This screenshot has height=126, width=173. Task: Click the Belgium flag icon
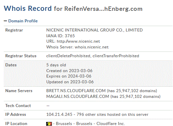click(x=49, y=124)
